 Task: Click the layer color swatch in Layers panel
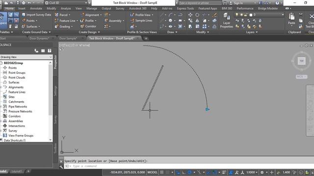pos(251,15)
